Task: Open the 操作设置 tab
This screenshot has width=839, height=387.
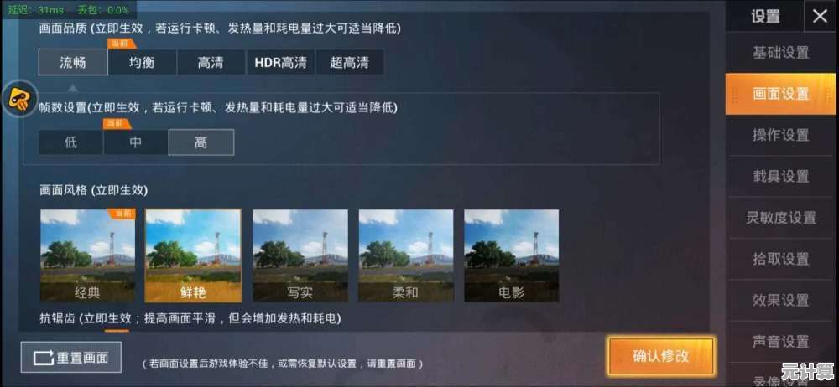Action: point(780,135)
